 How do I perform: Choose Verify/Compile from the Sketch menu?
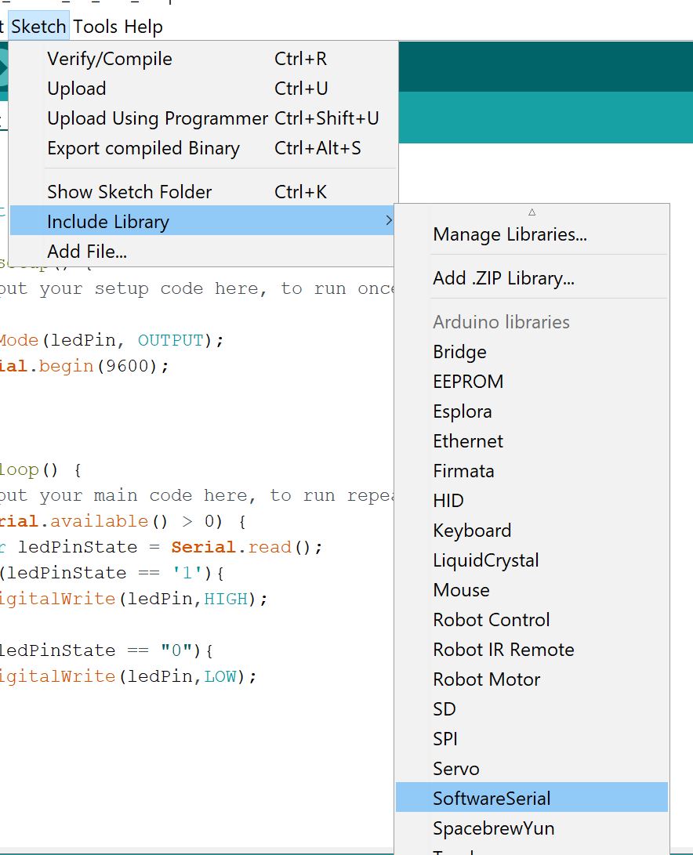click(110, 59)
